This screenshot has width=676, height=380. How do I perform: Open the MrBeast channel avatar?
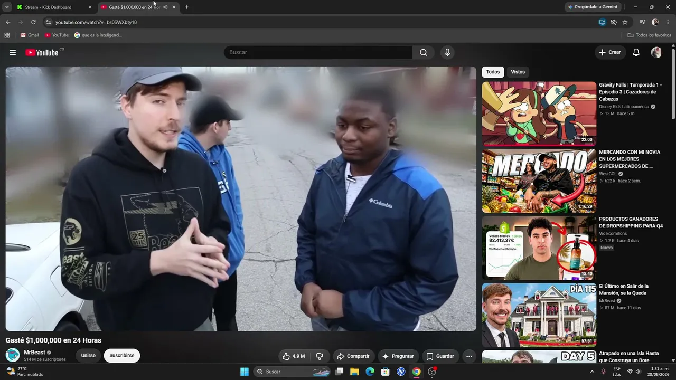click(13, 355)
